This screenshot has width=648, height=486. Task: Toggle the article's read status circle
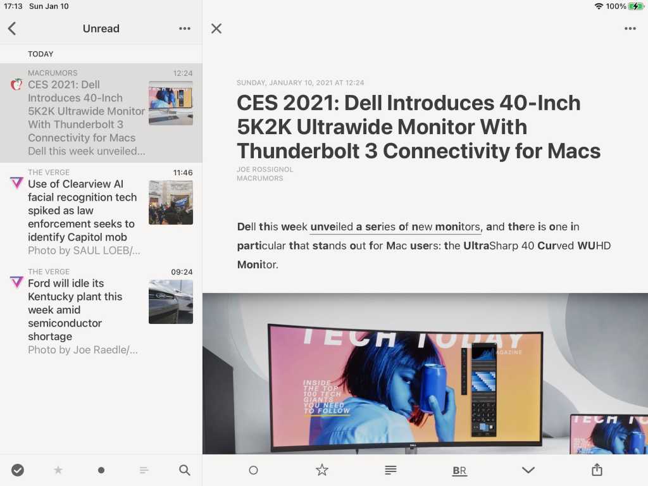click(253, 470)
